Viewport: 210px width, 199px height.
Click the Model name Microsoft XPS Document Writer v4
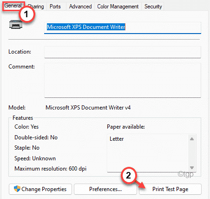(x=88, y=108)
